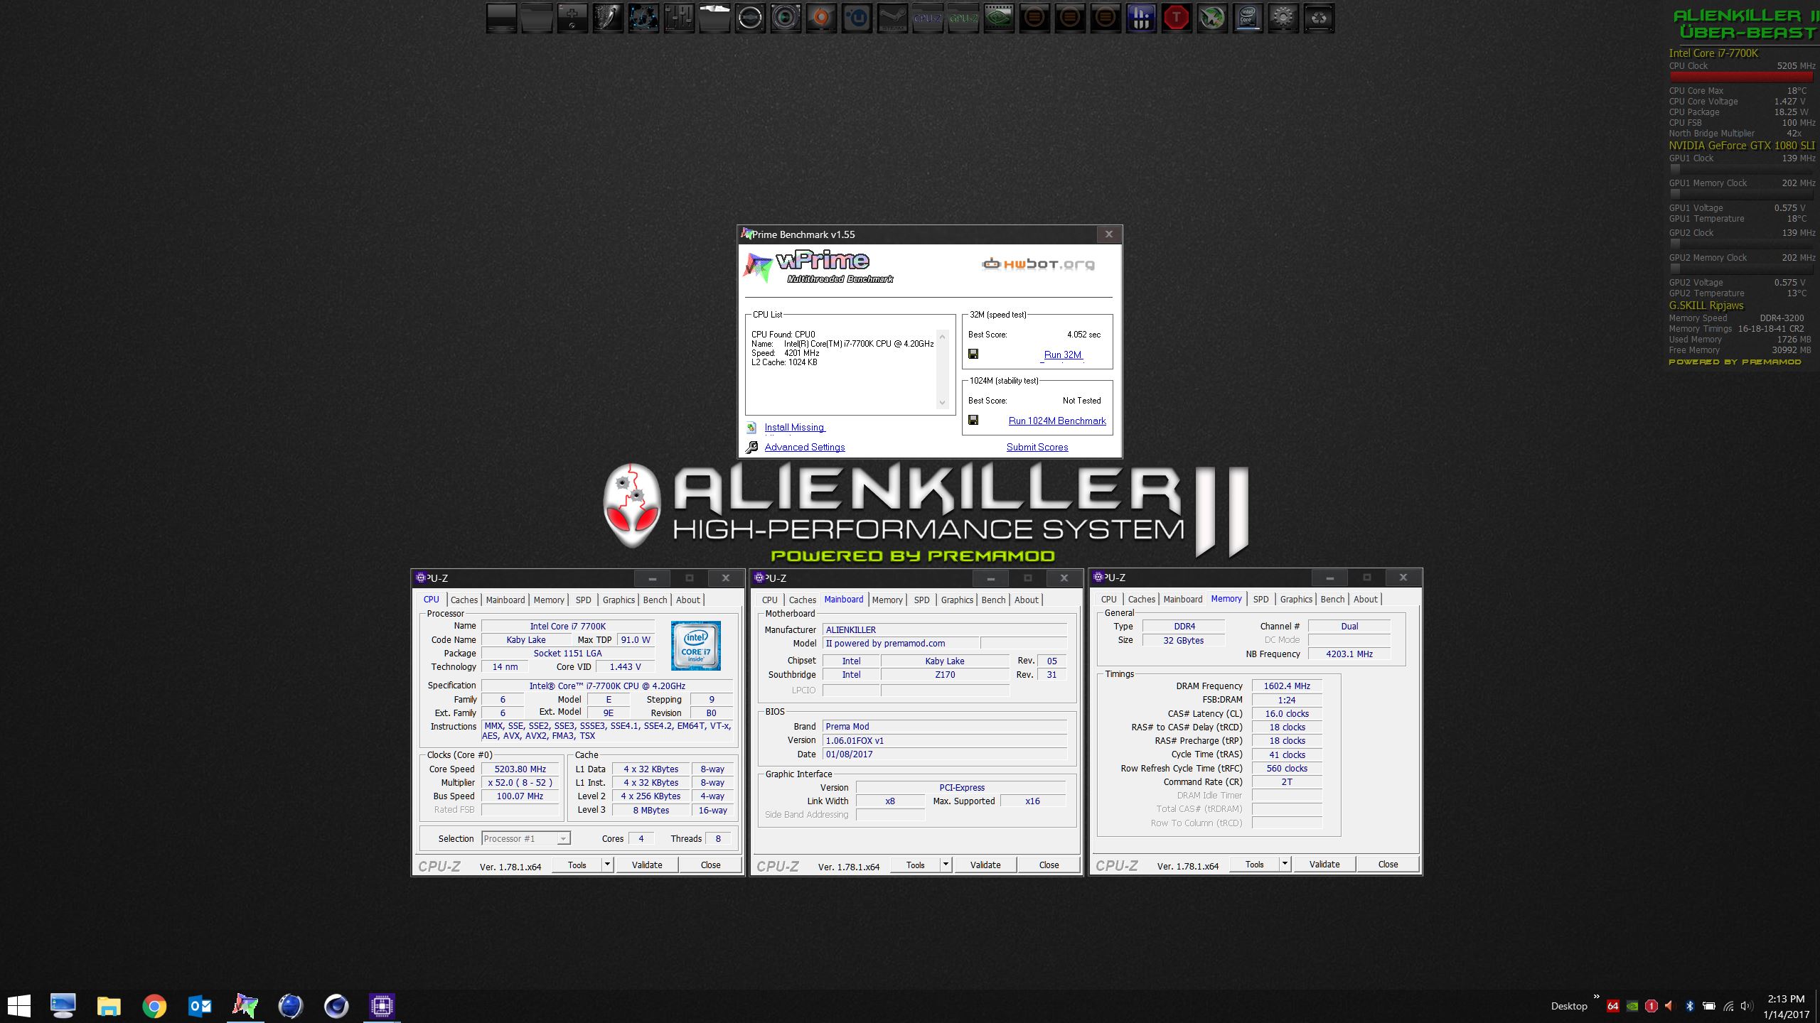
Task: Expand hidden desktop toolbar chevron in the taskbar
Action: coord(1596,997)
